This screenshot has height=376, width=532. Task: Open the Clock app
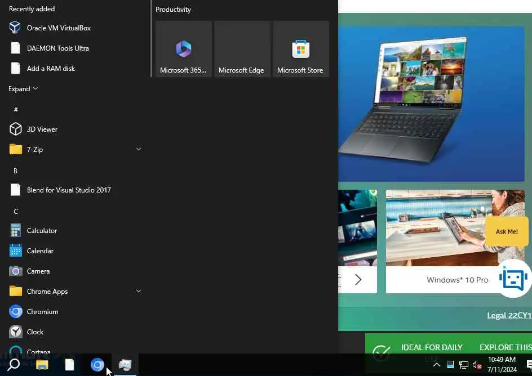click(x=76, y=332)
